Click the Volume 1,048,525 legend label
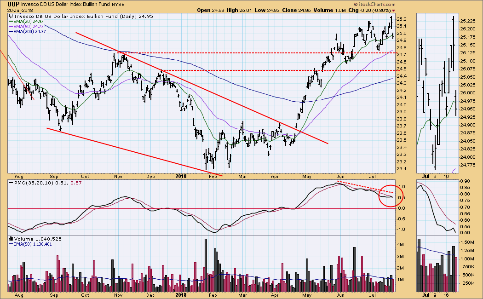 point(38,239)
